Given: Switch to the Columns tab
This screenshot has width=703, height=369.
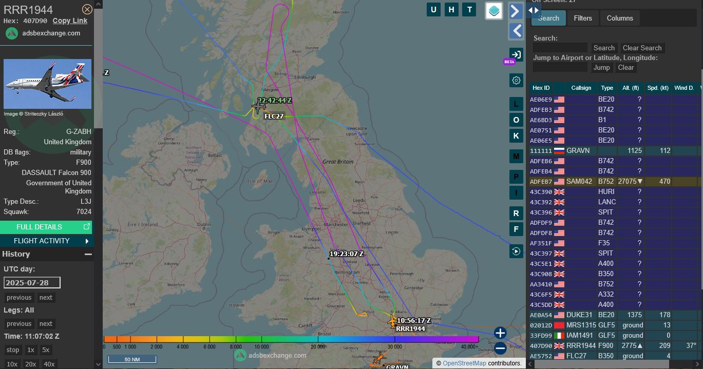Looking at the screenshot, I should [620, 18].
